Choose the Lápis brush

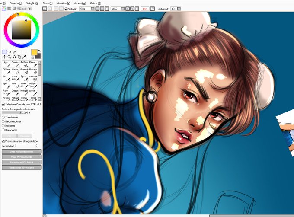(6, 64)
